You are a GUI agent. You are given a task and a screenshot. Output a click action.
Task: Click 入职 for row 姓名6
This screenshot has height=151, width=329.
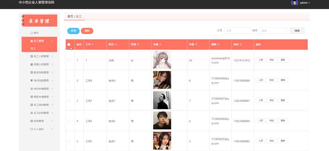(x=261, y=120)
